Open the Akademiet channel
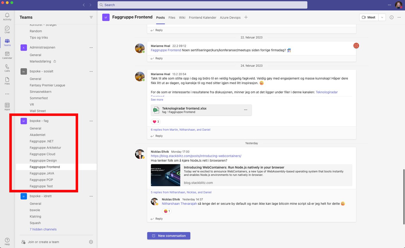The image size is (405, 248). click(38, 135)
